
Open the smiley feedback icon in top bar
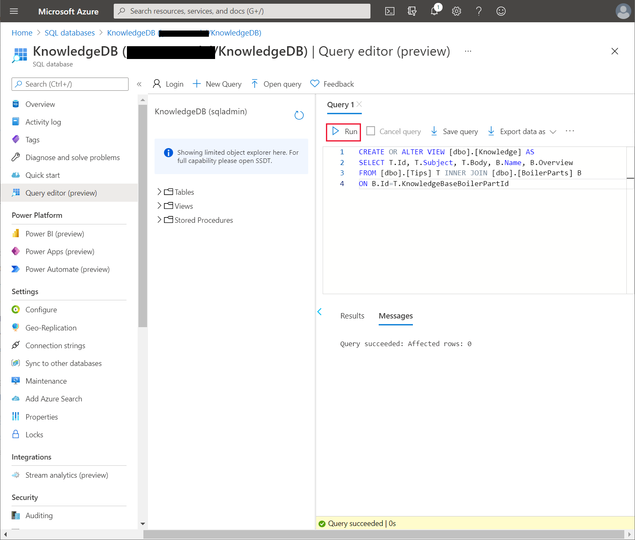click(x=501, y=11)
